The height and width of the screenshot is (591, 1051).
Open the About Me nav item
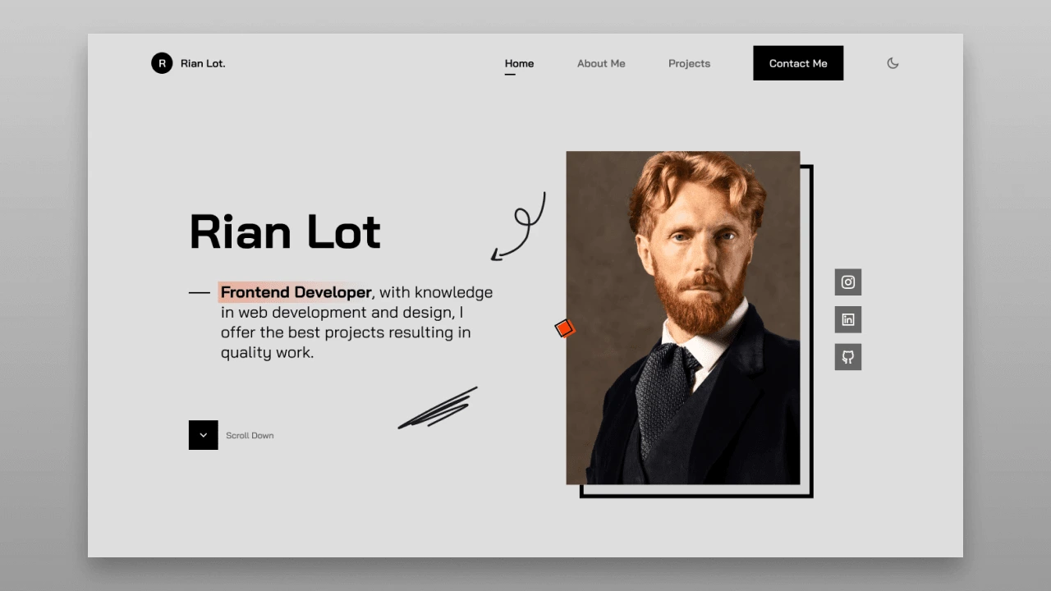coord(601,63)
